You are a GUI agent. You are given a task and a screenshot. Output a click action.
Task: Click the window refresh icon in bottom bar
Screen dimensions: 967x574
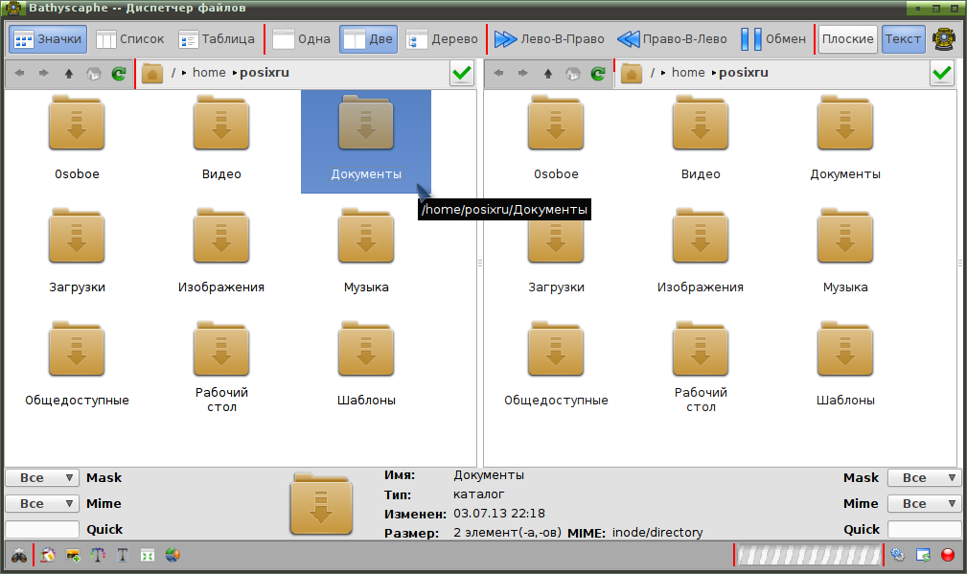[x=923, y=555]
